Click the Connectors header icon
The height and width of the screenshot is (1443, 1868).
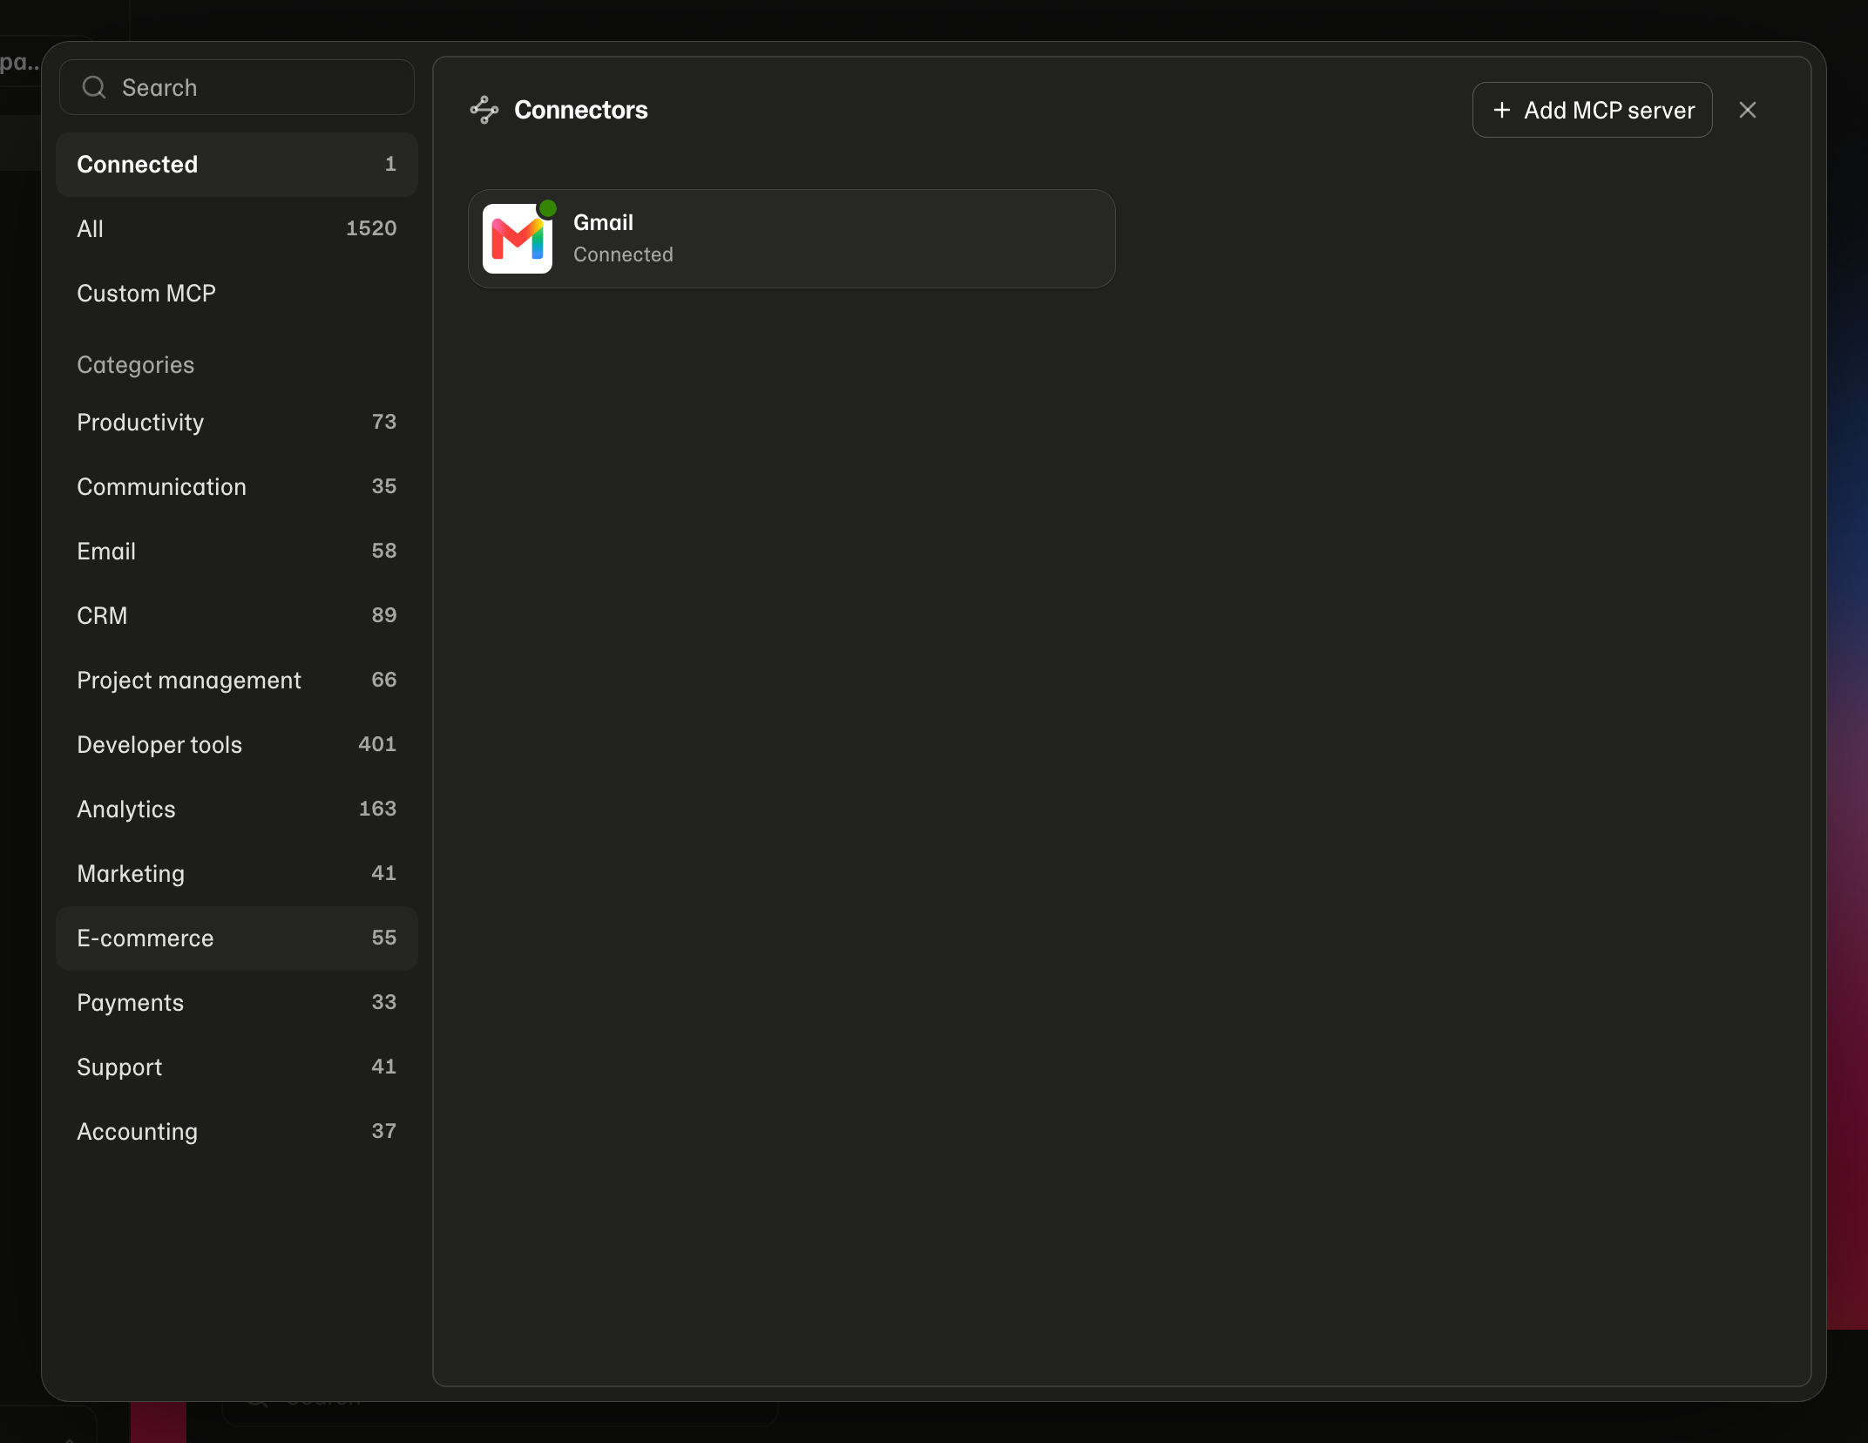point(484,110)
